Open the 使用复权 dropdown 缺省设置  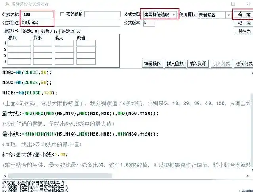point(215,15)
